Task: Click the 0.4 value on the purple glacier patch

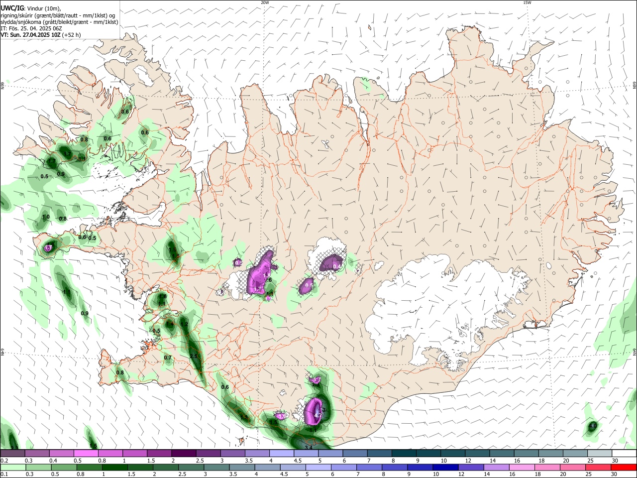Action: [x=337, y=266]
